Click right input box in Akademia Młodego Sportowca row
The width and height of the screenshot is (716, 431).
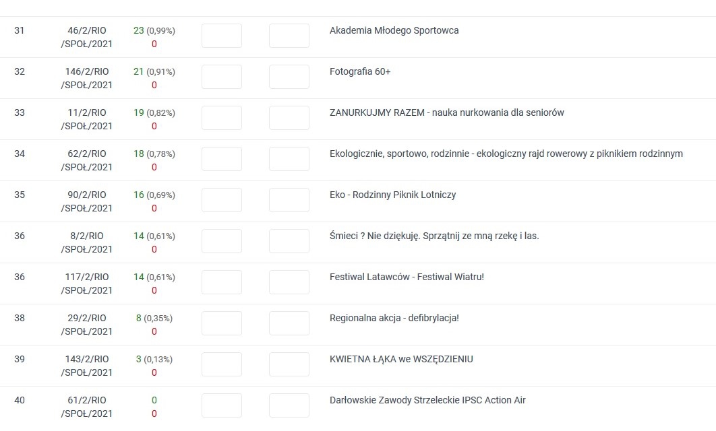pos(289,36)
